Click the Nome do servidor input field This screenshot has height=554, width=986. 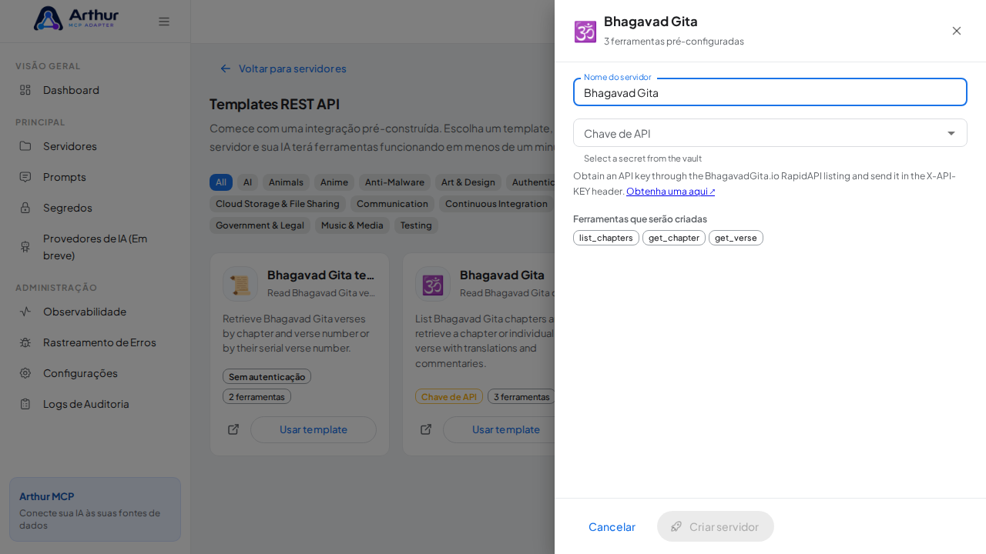tap(770, 92)
